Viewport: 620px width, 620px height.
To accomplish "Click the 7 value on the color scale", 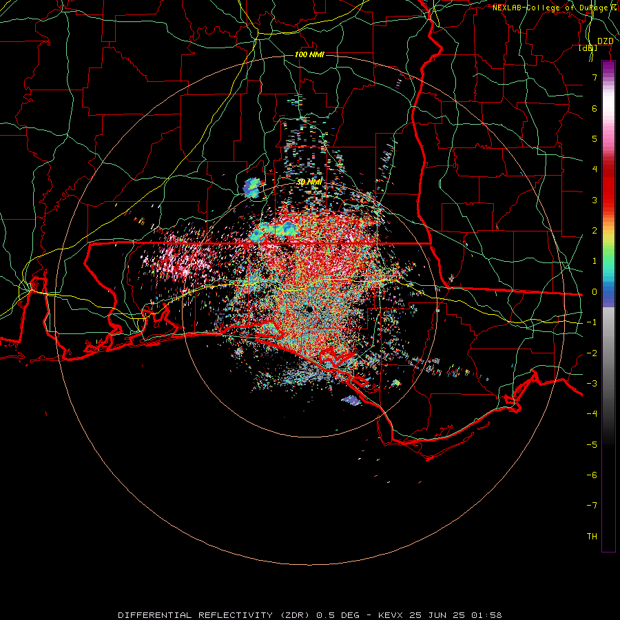I will [x=595, y=77].
